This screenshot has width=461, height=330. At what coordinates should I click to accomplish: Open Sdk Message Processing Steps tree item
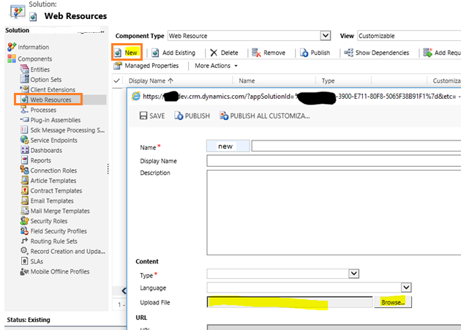[67, 130]
